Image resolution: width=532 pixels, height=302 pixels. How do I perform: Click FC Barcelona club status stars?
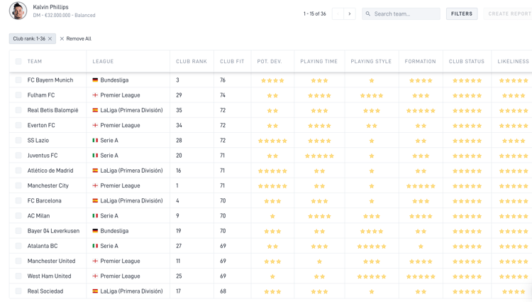[467, 201]
